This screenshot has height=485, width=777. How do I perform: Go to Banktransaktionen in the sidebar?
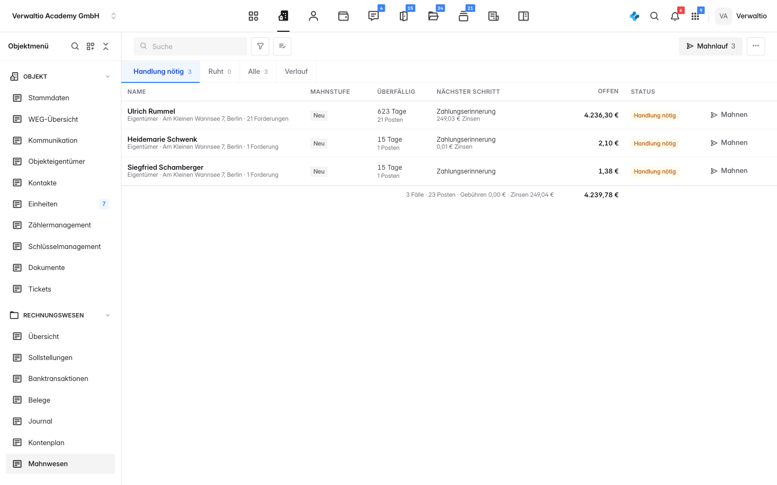60,379
